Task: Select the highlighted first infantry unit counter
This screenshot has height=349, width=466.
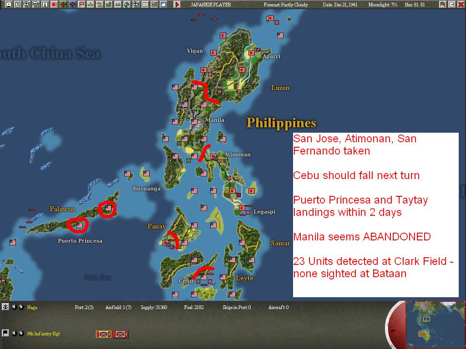Action: pyautogui.click(x=104, y=334)
